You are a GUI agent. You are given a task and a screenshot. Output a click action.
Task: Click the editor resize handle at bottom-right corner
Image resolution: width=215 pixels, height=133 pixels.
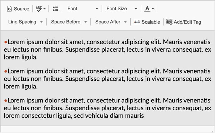(213, 131)
